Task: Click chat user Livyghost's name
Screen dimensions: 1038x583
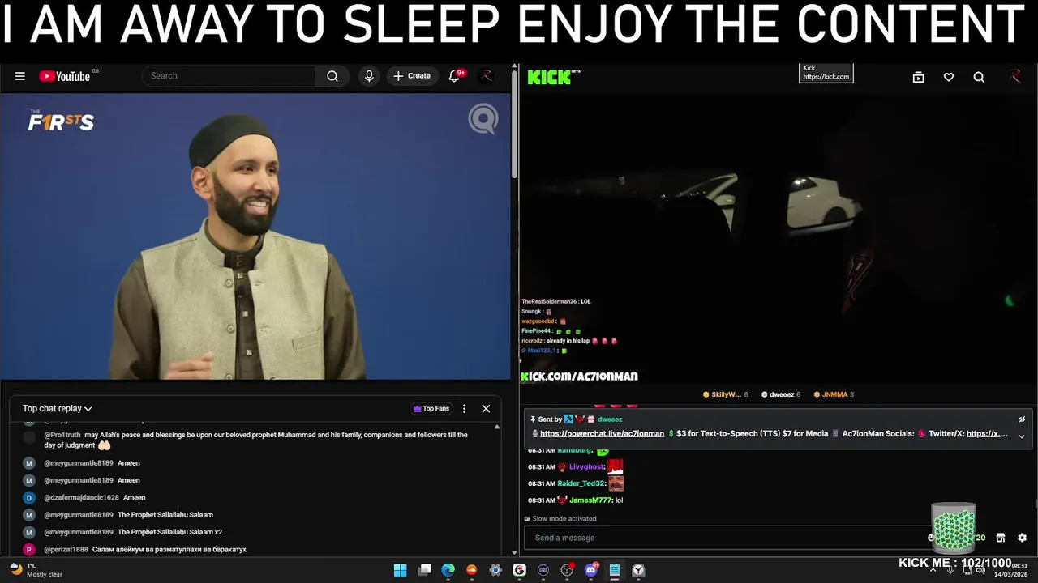Action: pos(586,467)
